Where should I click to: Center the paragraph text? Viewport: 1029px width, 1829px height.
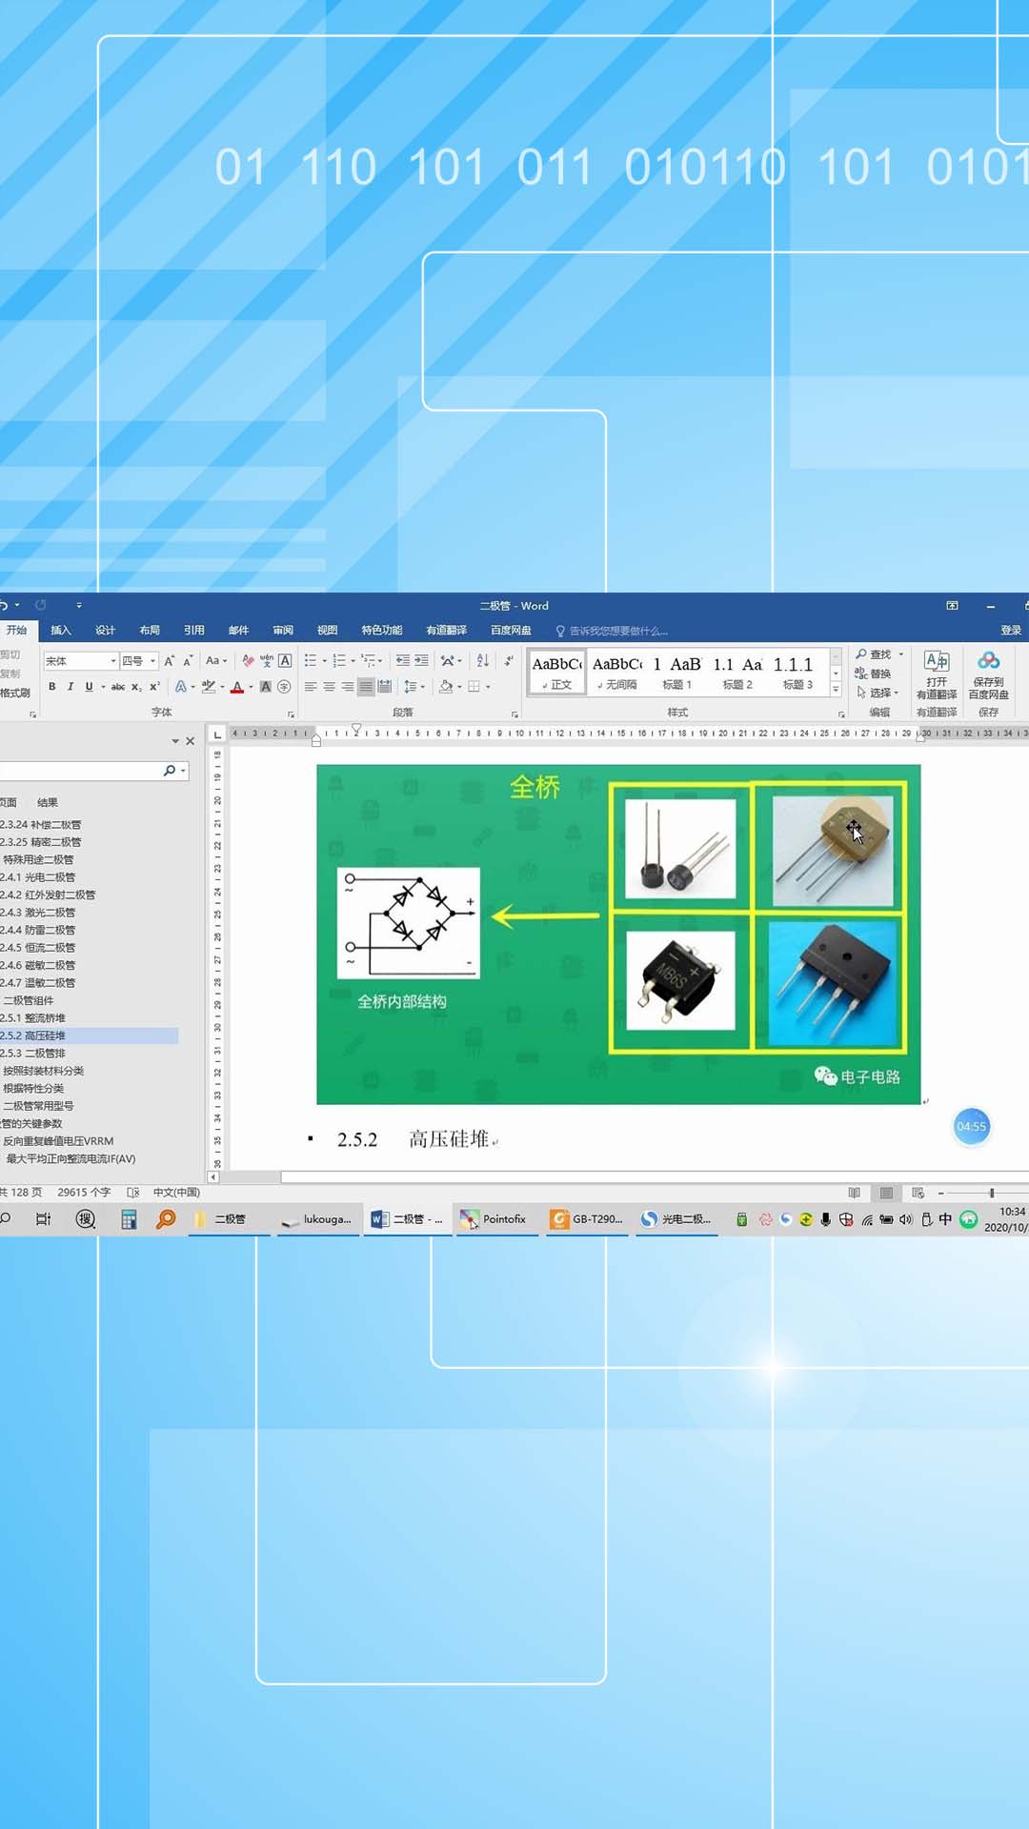click(329, 687)
